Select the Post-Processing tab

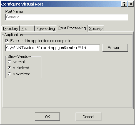[x=72, y=28]
